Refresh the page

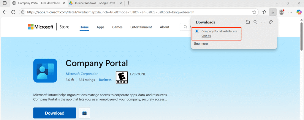13,12
